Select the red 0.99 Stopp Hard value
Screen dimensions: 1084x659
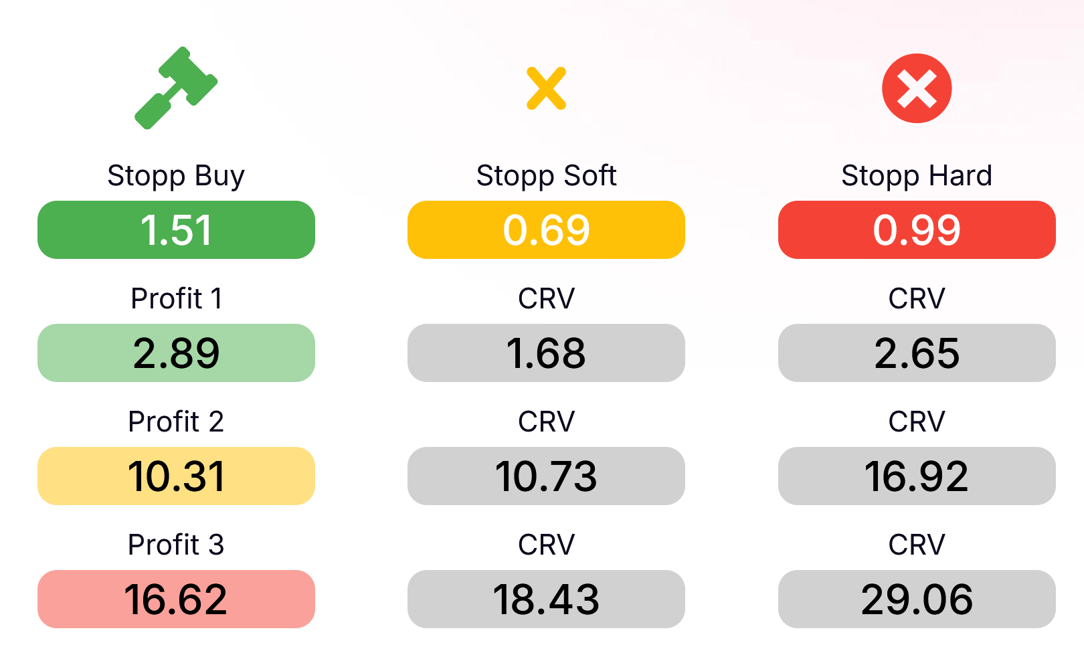coord(916,229)
